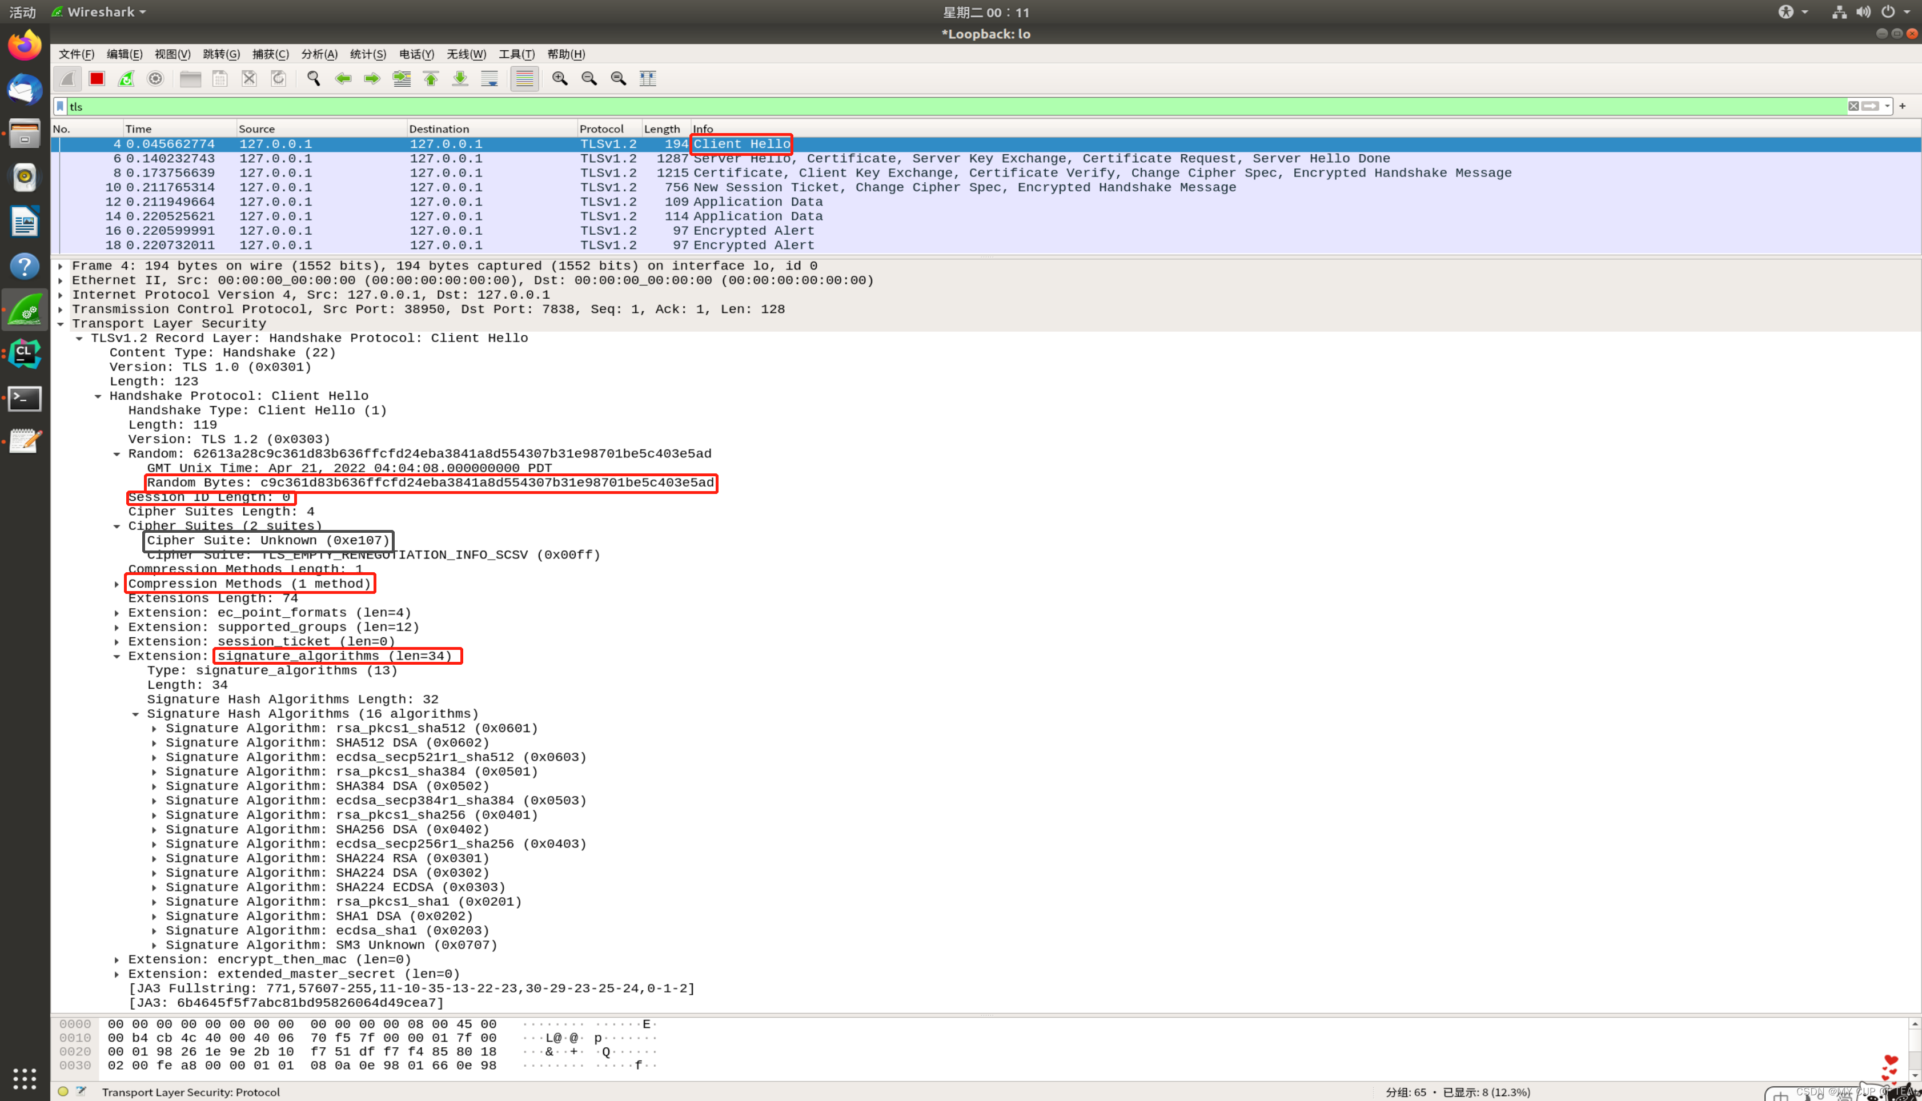Open capture options gear icon
The height and width of the screenshot is (1101, 1922).
click(156, 79)
